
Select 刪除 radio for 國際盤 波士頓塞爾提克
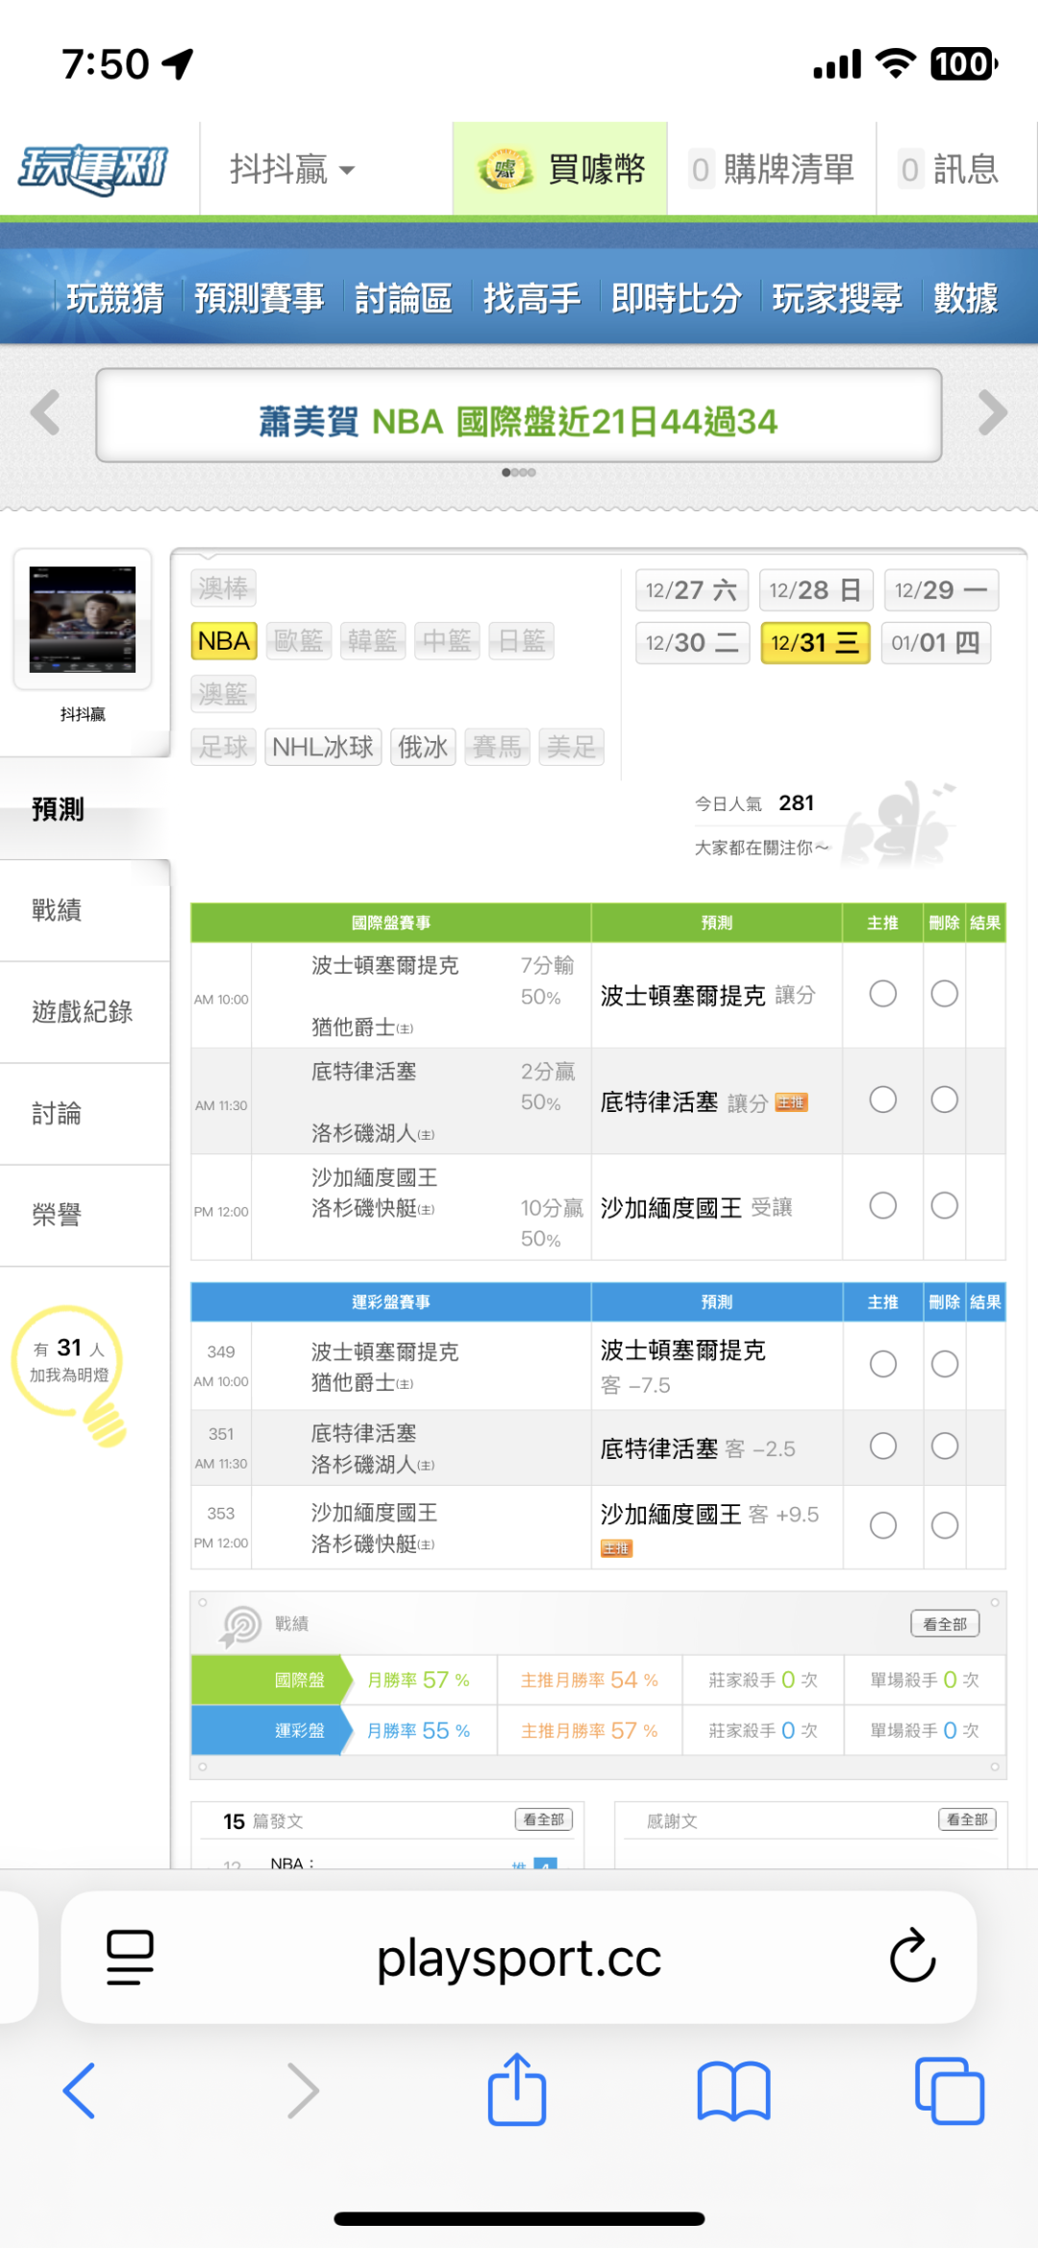tap(944, 994)
